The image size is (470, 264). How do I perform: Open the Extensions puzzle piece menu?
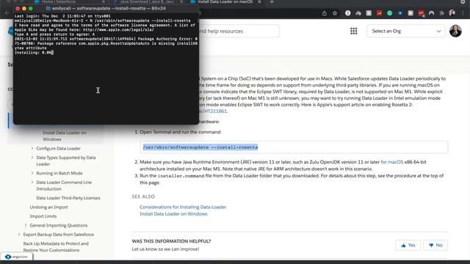click(442, 13)
